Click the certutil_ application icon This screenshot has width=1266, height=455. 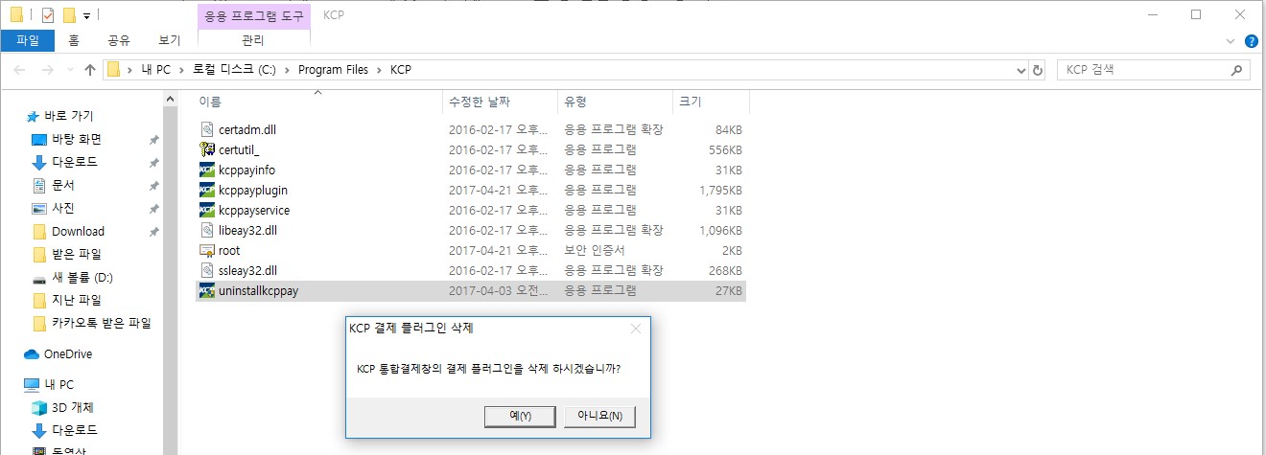tap(206, 149)
